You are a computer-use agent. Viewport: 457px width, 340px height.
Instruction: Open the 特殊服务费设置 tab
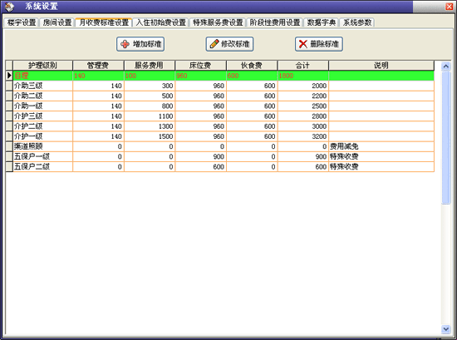click(218, 22)
